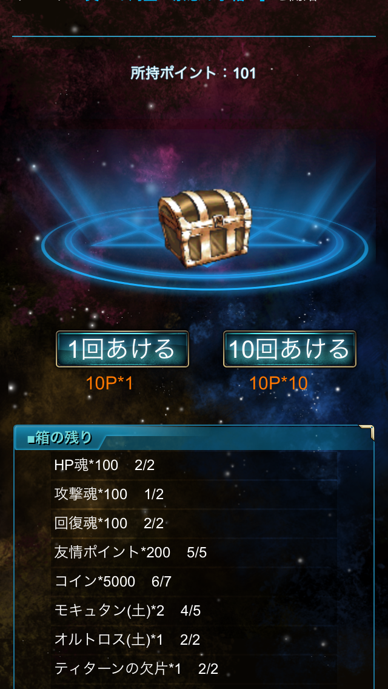Screen dimensions: 388x689
Task: Select the オルトロス(土)*1 list entry
Action: click(194, 639)
